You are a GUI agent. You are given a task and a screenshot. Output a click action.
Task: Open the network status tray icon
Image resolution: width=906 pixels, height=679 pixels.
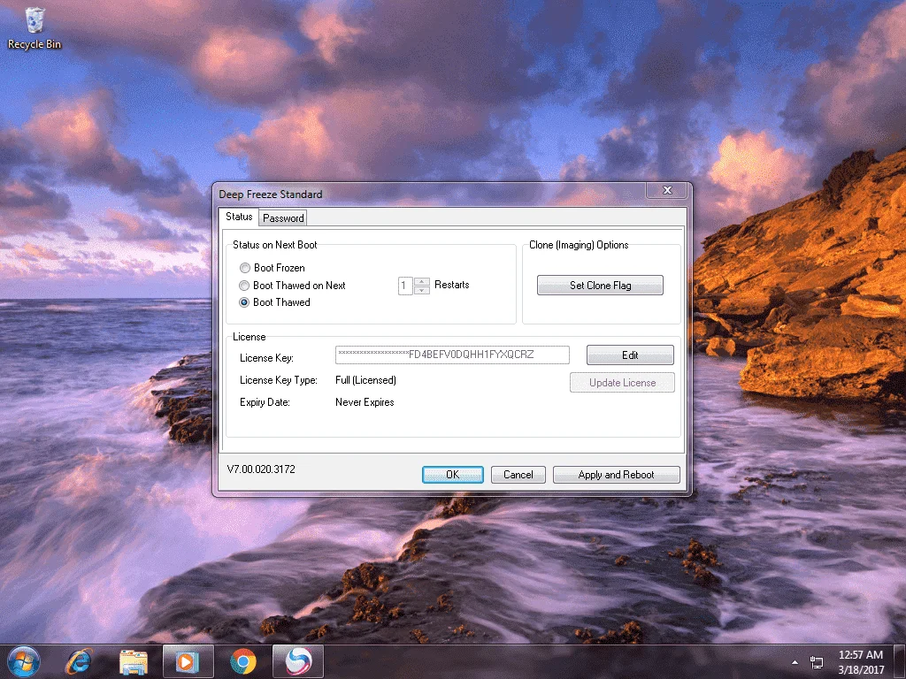[x=817, y=662]
